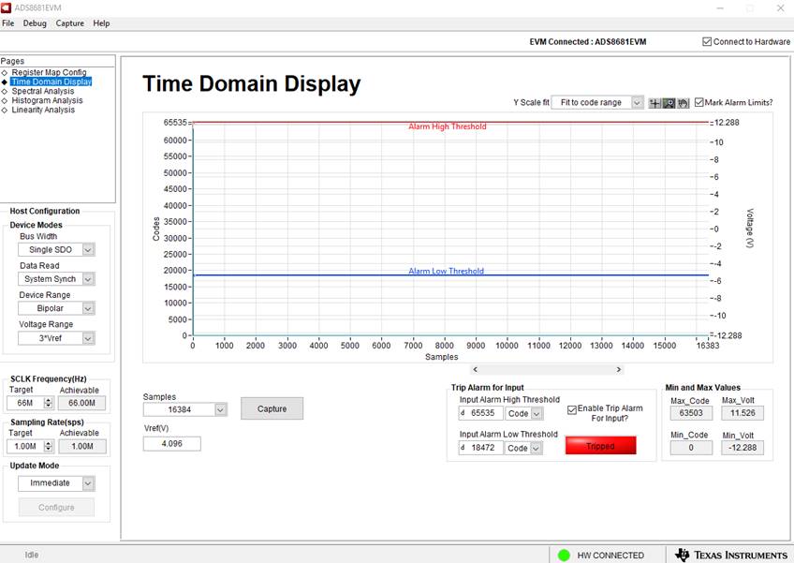Toggle the Mark Alarm Limits checkbox

[699, 102]
